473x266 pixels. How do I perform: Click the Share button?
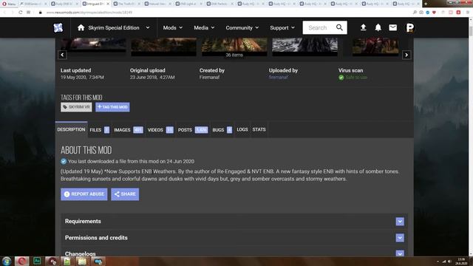[x=125, y=194]
